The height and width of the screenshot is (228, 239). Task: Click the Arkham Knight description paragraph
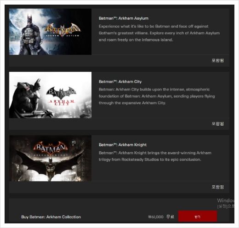point(155,156)
